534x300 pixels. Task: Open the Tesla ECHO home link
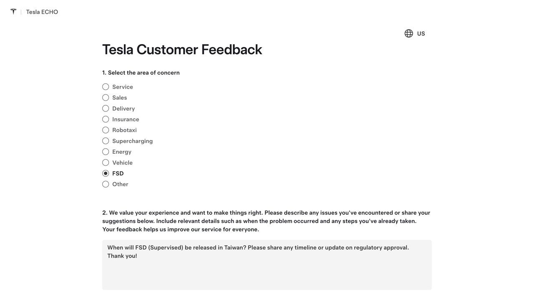coord(42,12)
